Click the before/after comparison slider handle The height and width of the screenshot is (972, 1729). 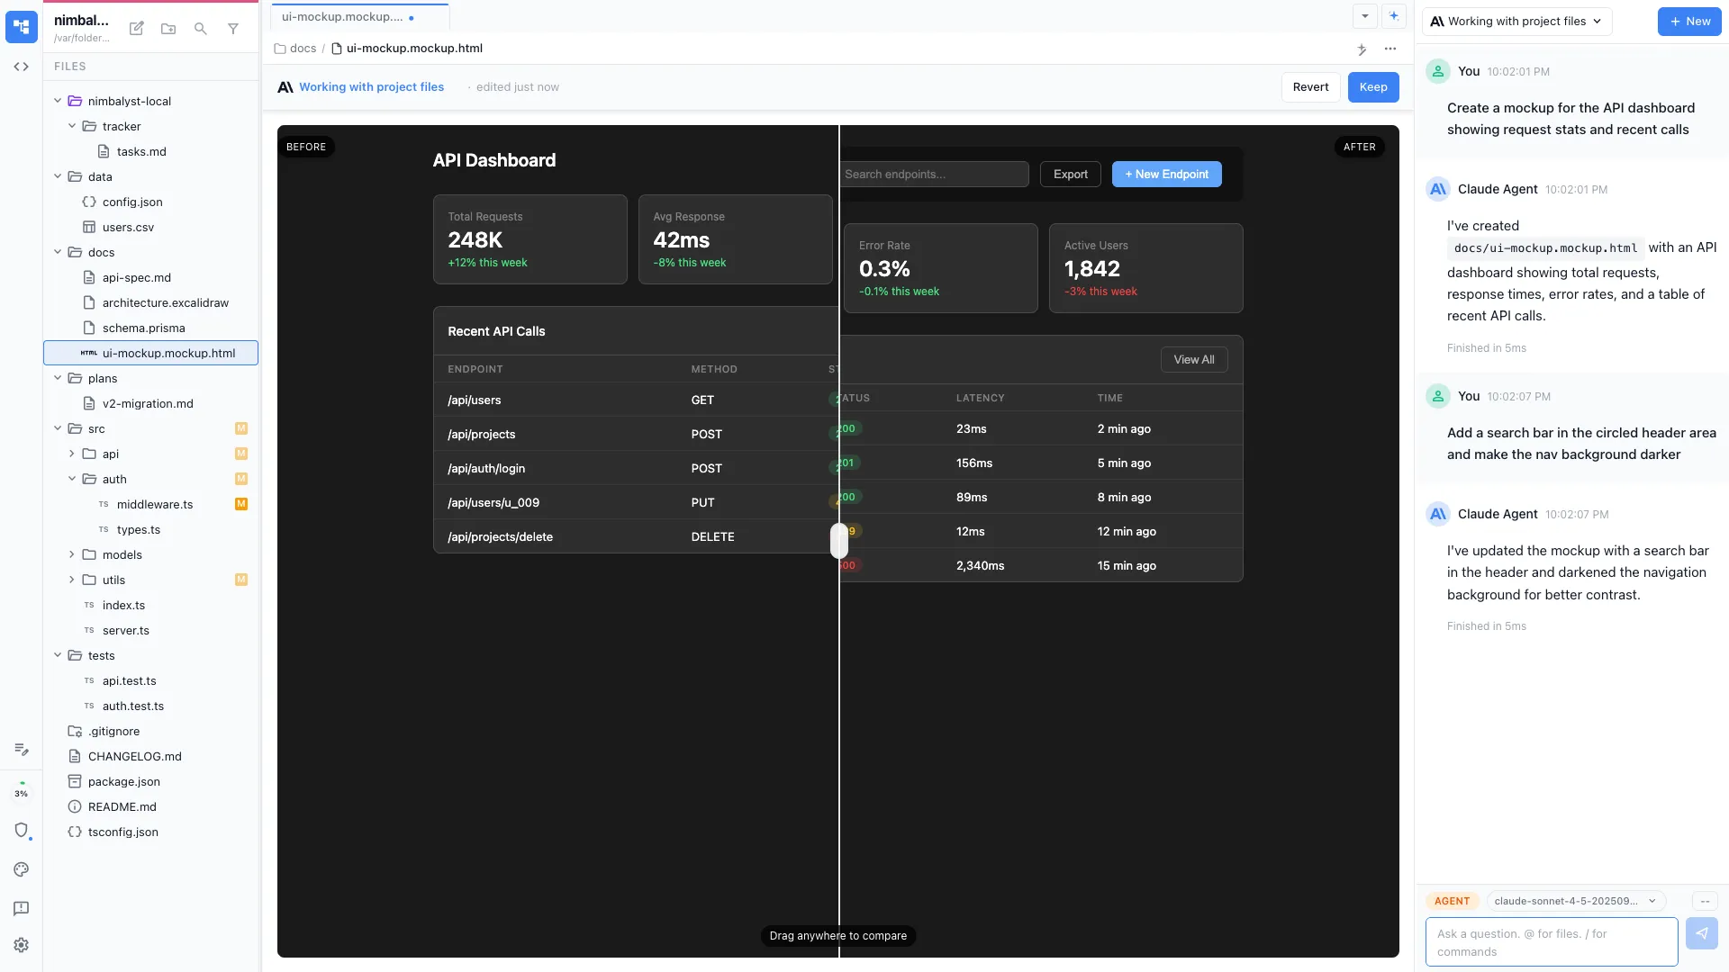point(839,541)
